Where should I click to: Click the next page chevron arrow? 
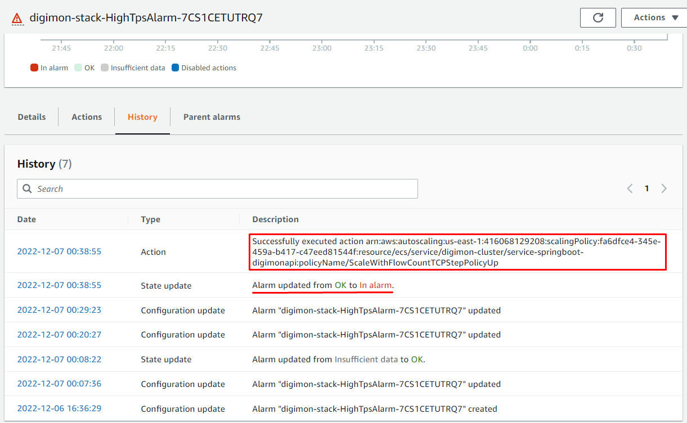(664, 188)
